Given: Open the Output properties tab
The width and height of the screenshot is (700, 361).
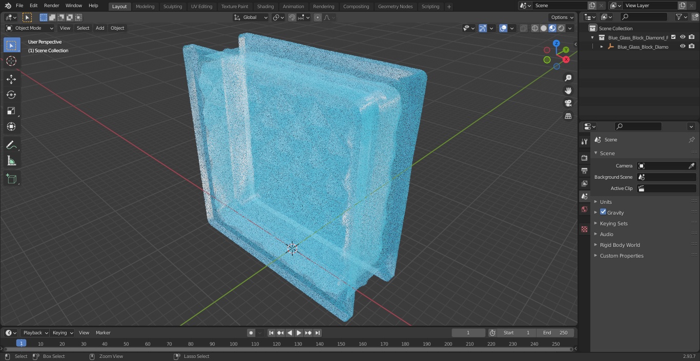Looking at the screenshot, I should coord(584,171).
